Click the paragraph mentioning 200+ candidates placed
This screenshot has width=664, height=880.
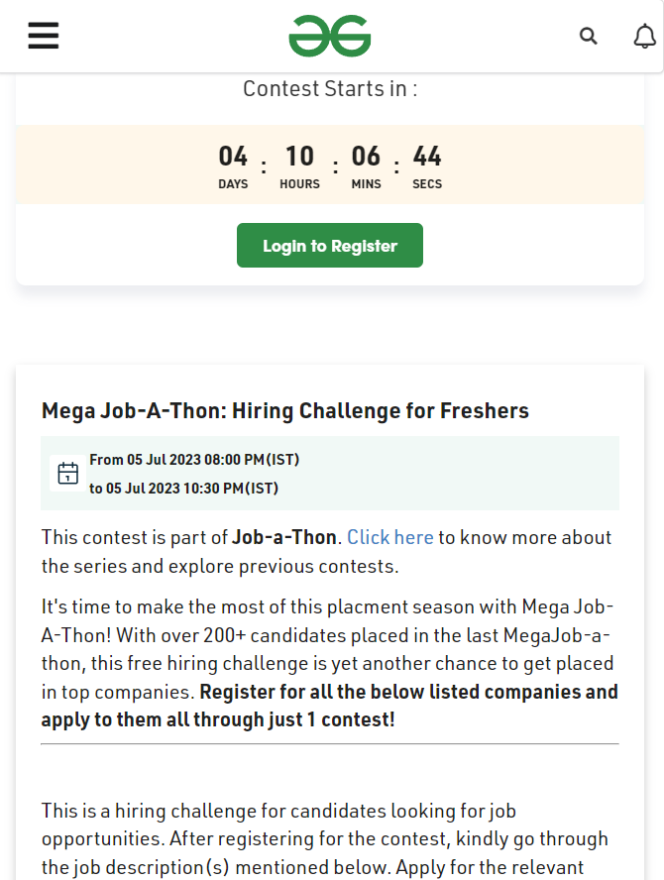(x=329, y=663)
